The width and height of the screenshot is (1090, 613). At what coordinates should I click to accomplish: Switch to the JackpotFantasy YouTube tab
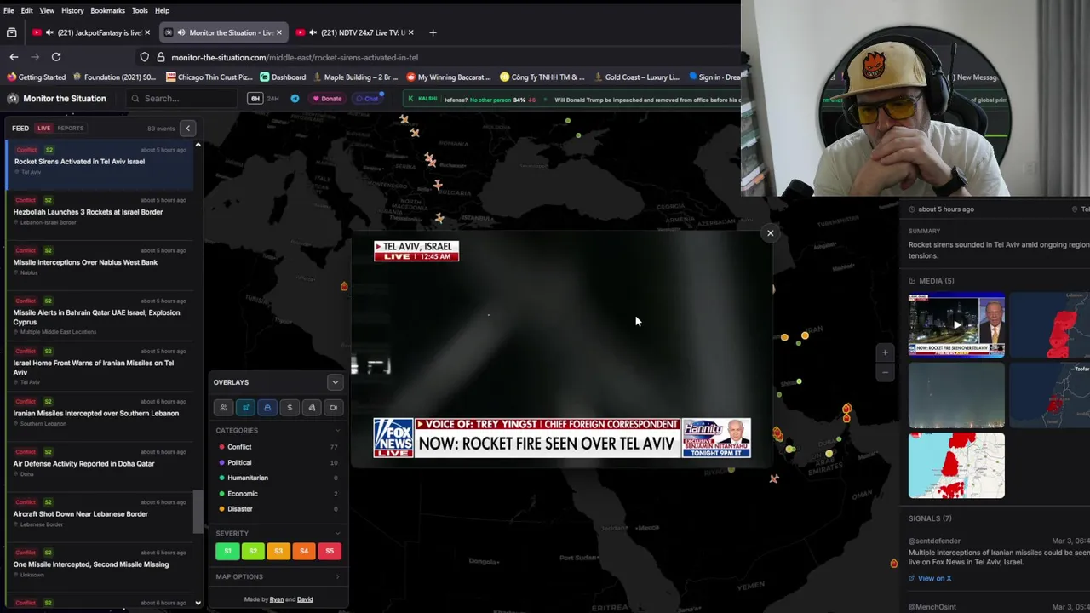coord(91,32)
